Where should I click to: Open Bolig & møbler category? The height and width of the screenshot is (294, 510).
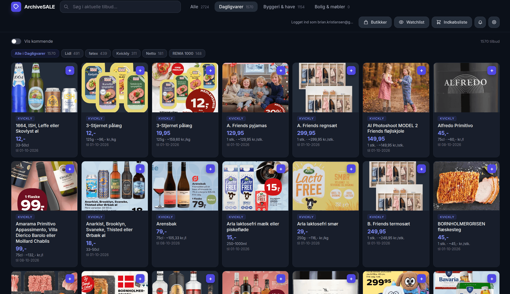coord(332,7)
